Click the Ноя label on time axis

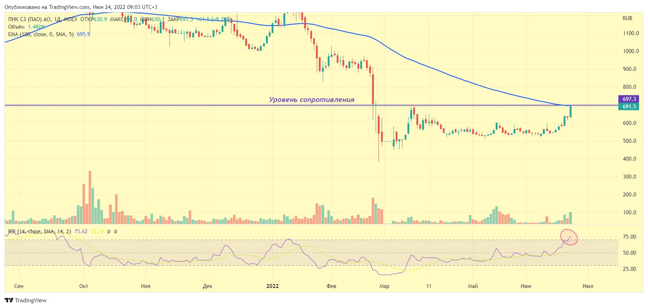[x=145, y=286]
